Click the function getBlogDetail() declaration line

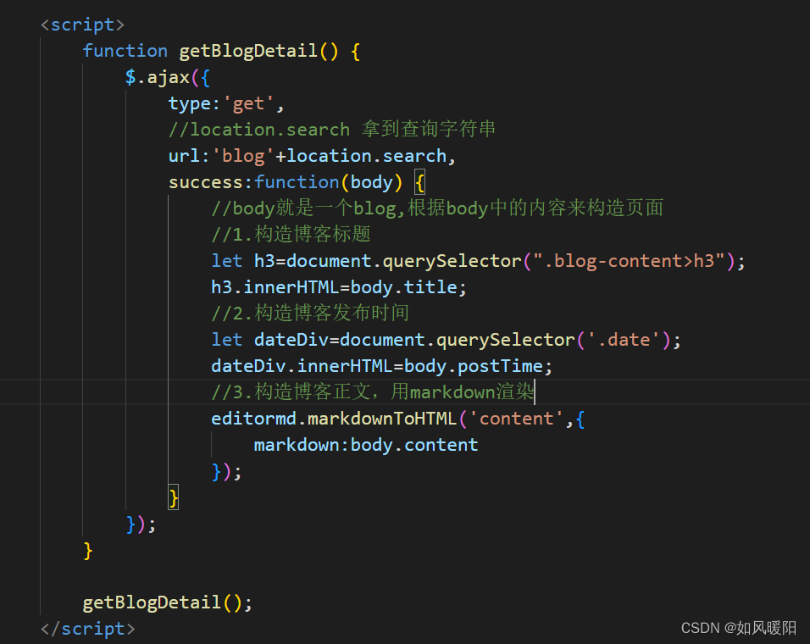[x=221, y=51]
